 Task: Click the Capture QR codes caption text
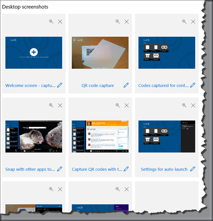[x=97, y=169]
